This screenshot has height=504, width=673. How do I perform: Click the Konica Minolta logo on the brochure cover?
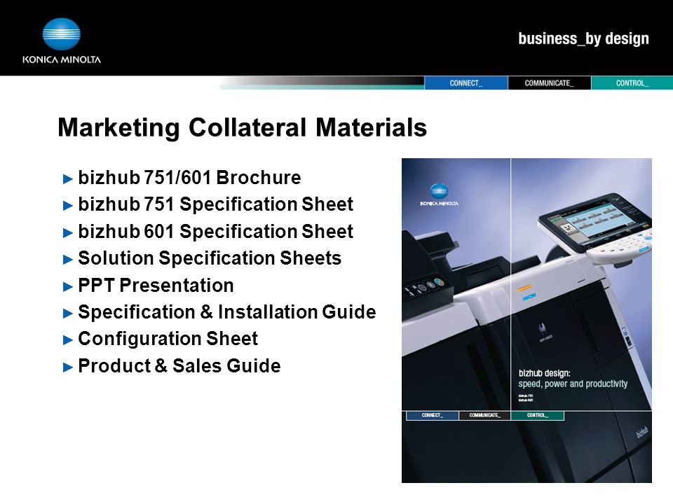439,195
